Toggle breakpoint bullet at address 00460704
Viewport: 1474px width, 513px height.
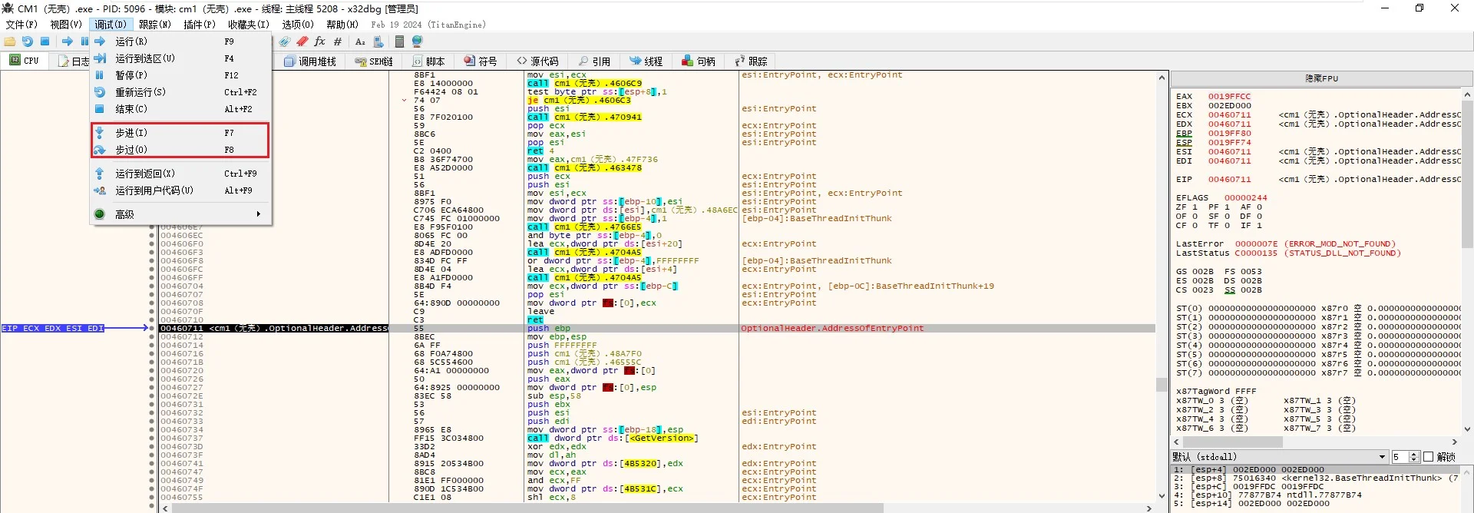click(152, 286)
